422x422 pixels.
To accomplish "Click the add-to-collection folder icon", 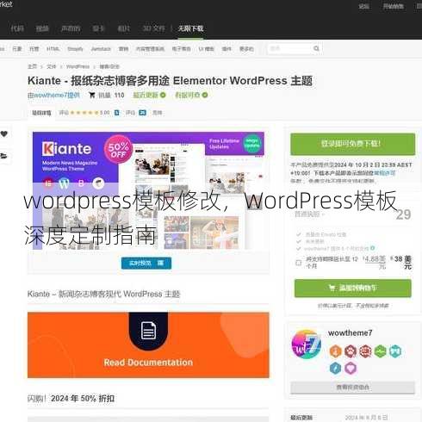I will (x=3, y=156).
